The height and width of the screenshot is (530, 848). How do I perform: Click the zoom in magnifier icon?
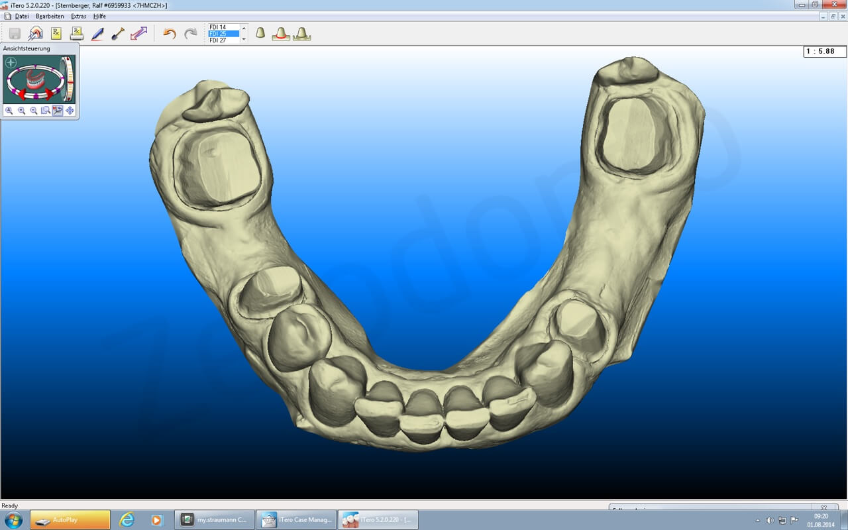[x=21, y=111]
